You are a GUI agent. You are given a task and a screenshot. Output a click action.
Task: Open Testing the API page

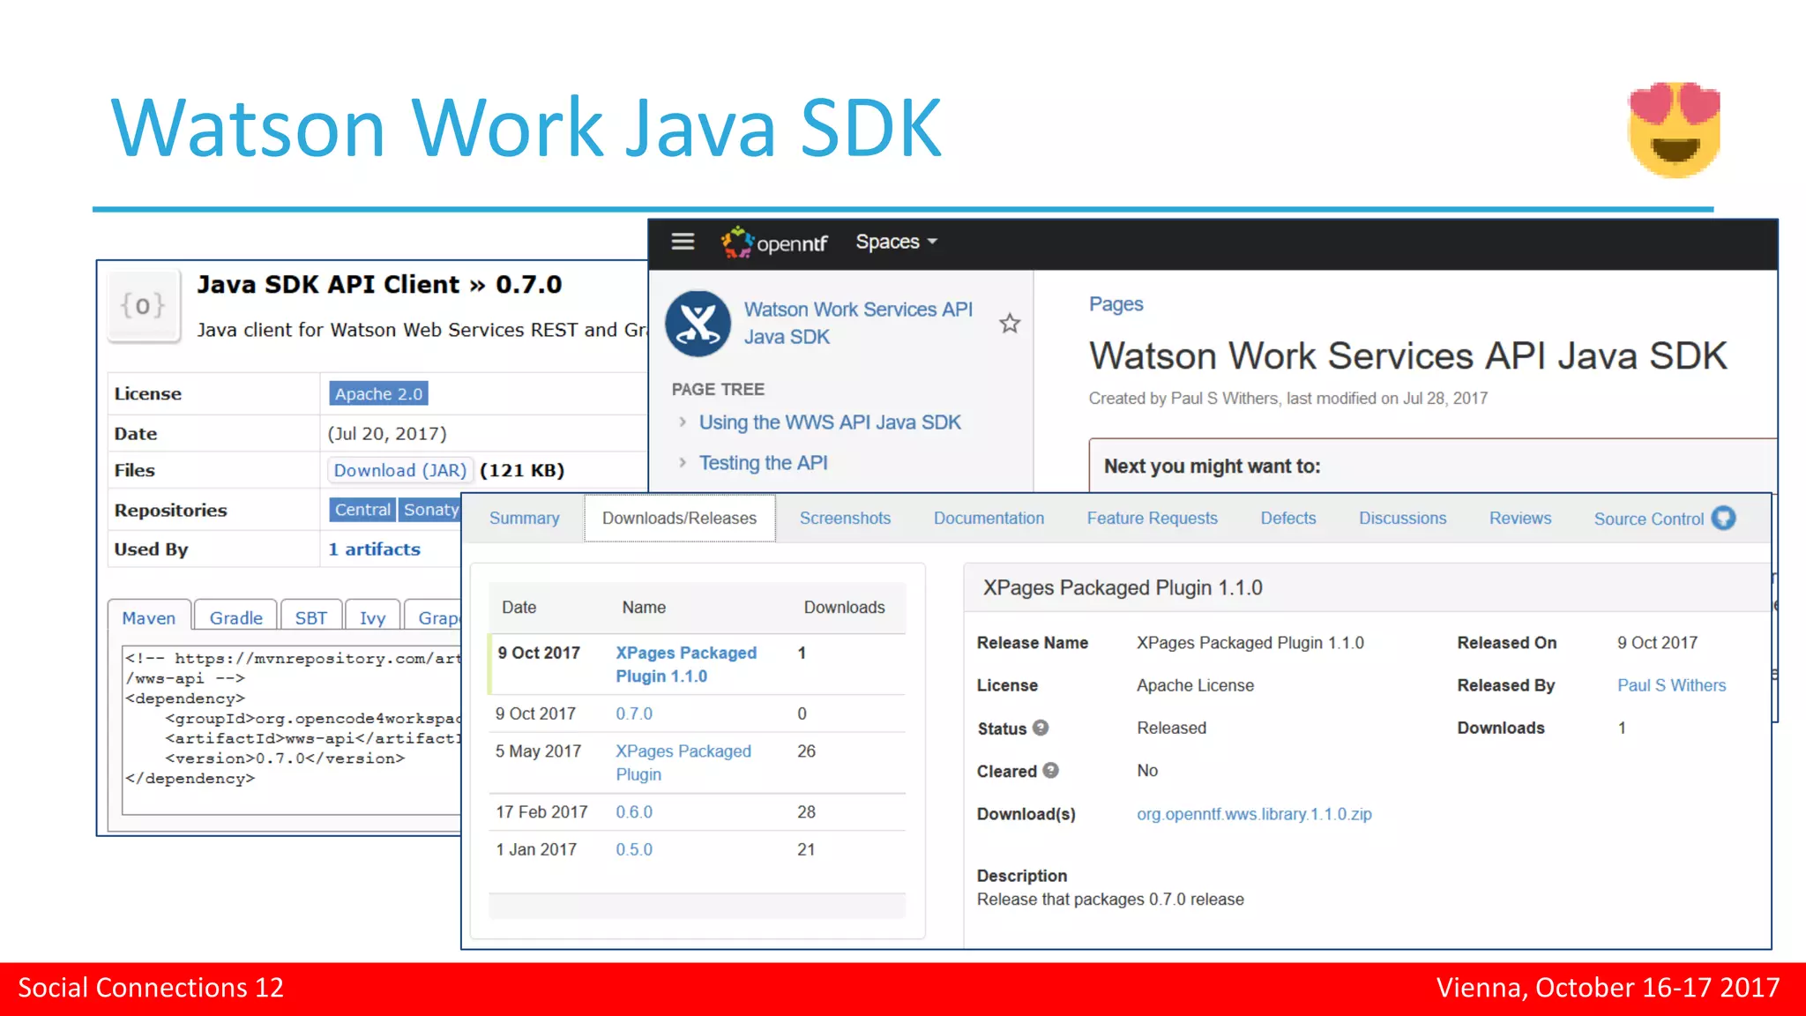(763, 463)
